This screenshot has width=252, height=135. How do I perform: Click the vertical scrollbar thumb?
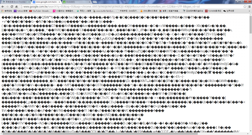coord(251,25)
